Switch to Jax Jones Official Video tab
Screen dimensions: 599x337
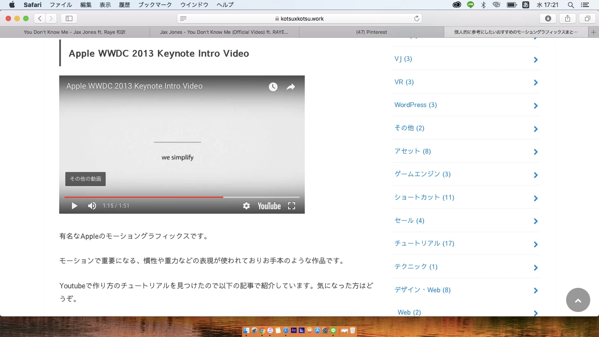point(225,32)
